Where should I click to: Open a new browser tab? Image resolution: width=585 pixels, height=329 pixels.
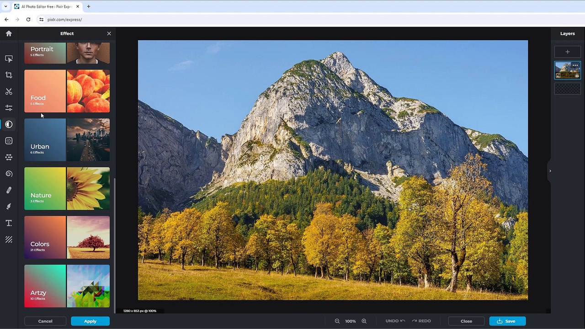pyautogui.click(x=89, y=6)
